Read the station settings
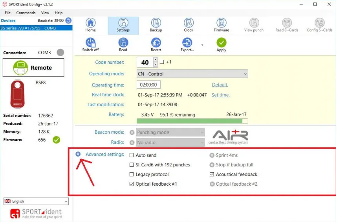The image size is (337, 223). [x=123, y=45]
